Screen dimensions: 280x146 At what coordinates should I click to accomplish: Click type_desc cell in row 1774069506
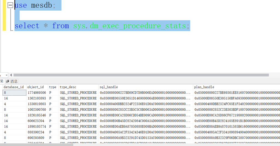(78, 93)
